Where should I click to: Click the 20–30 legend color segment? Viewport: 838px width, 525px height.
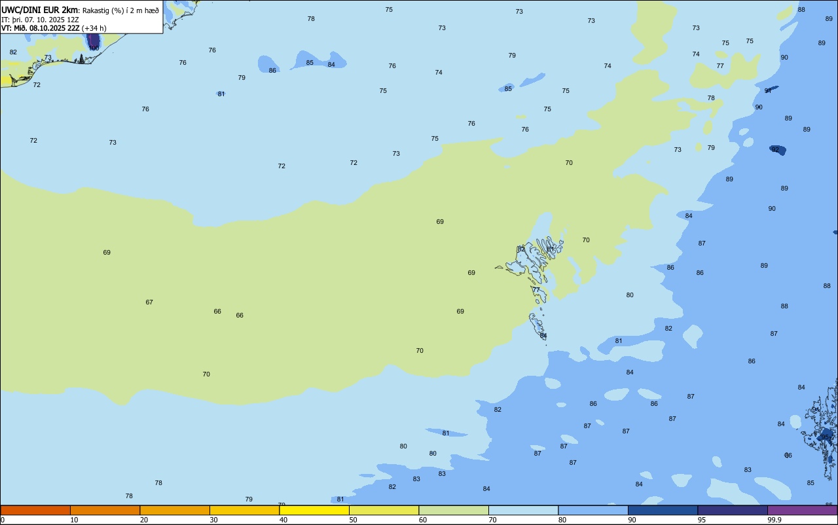click(x=175, y=510)
